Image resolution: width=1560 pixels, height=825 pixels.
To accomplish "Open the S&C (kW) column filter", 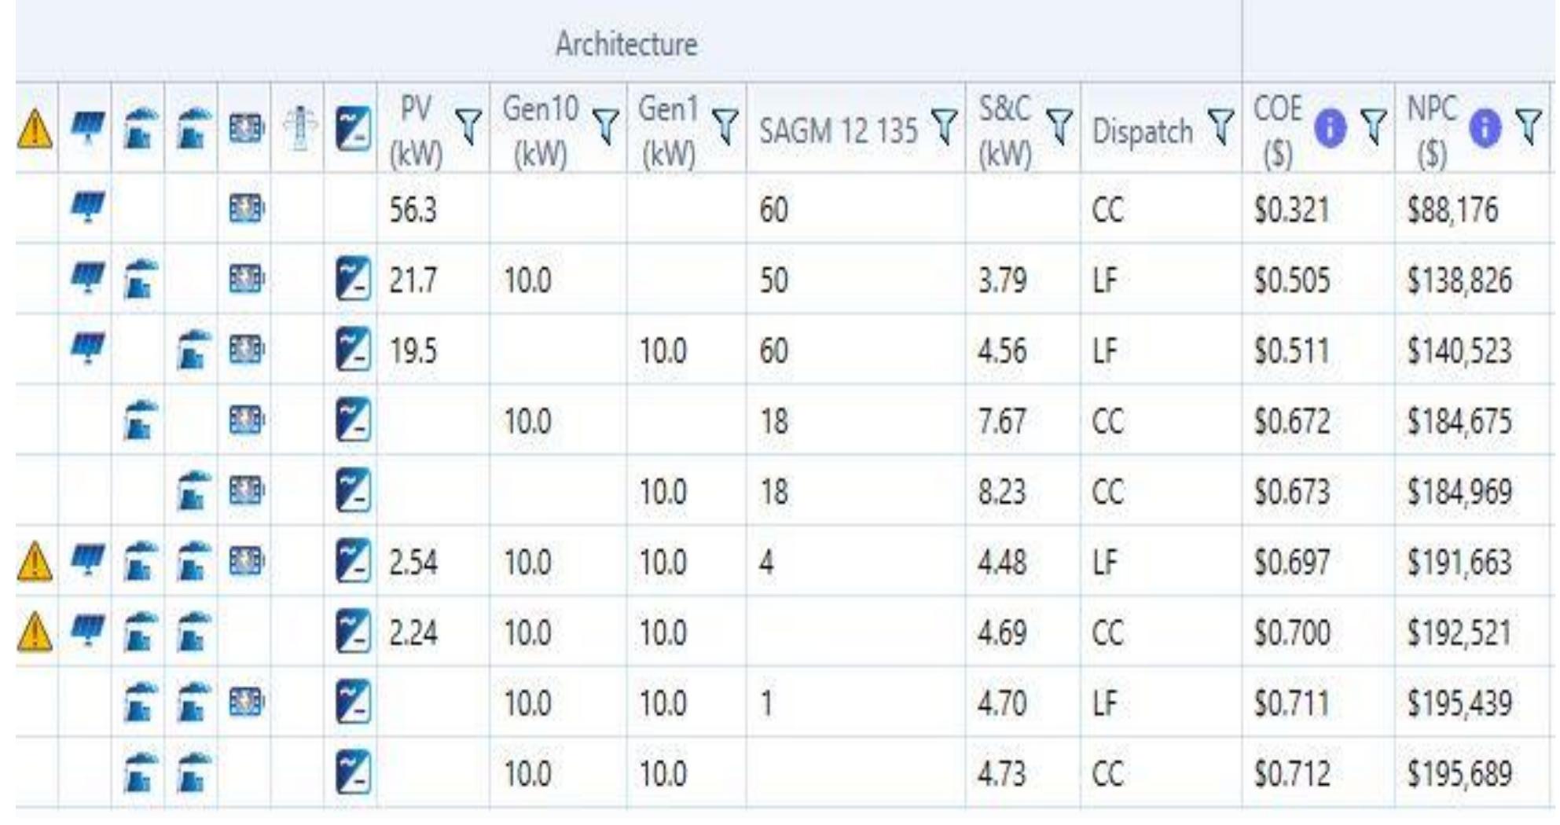I will (x=1060, y=126).
